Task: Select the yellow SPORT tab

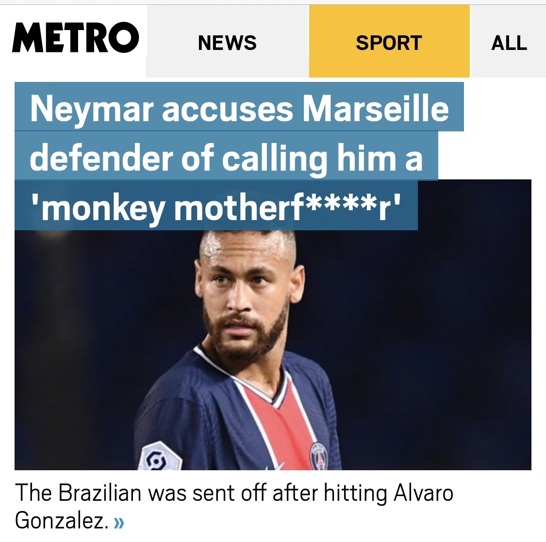Action: 389,43
